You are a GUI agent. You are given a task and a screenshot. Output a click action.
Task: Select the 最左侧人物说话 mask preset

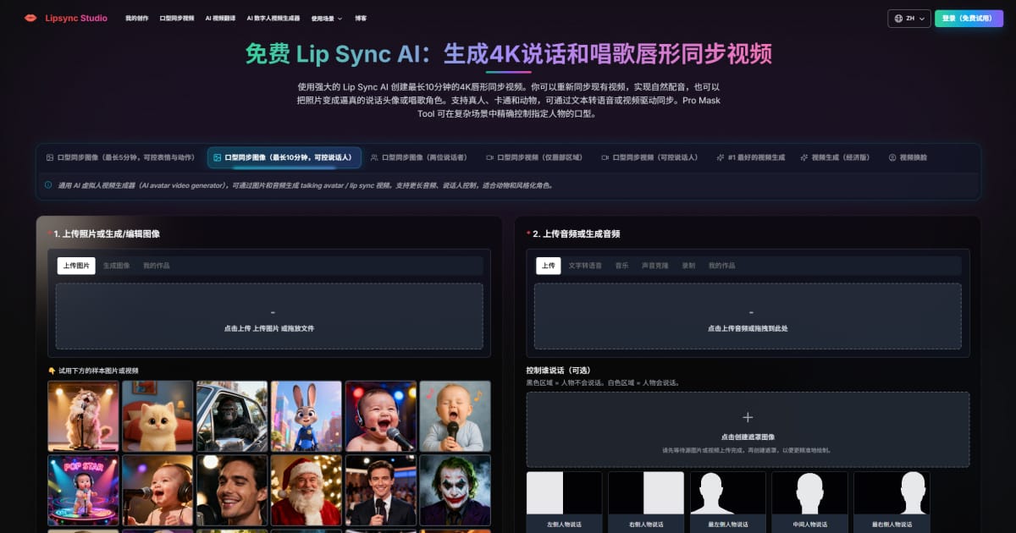(x=728, y=502)
